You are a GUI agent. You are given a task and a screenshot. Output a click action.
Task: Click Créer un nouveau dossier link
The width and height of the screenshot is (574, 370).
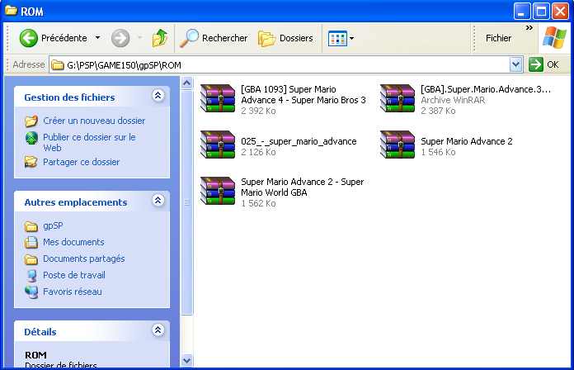click(94, 121)
